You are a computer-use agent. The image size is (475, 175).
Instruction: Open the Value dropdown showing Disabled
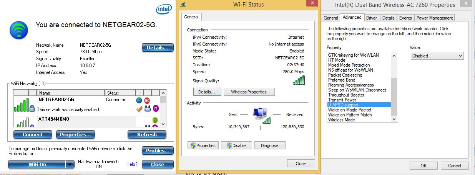click(x=437, y=56)
